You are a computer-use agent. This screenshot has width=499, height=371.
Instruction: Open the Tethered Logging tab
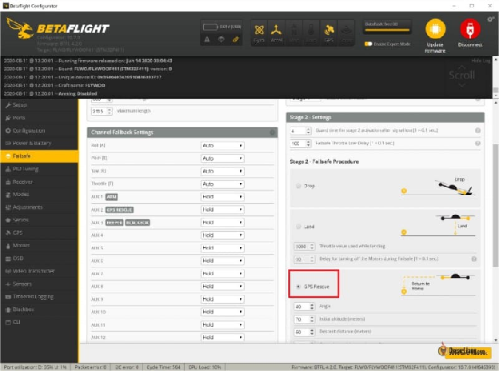point(39,297)
